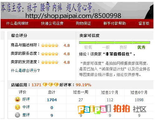Select the 好评 past week value 27
The height and width of the screenshot is (120, 155).
(x=81, y=100)
